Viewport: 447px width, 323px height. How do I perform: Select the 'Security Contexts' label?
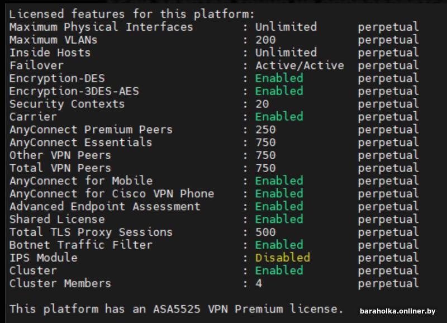click(67, 104)
